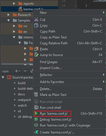Screen dimensions: 106x136
Task: Select the ut-debug npm script
Action: click(25, 117)
